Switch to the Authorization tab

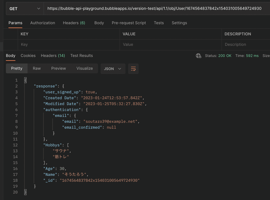[x=43, y=23]
